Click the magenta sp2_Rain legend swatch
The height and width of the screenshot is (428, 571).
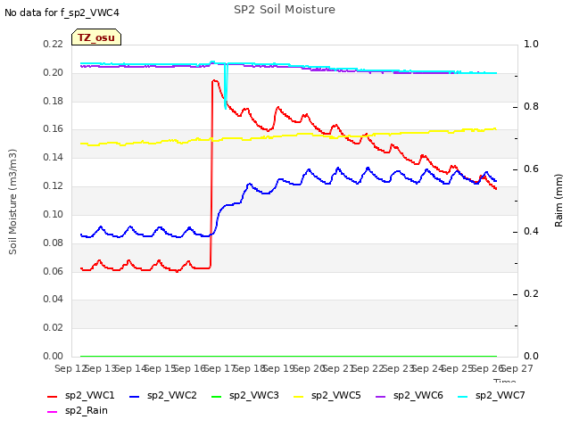coord(53,412)
